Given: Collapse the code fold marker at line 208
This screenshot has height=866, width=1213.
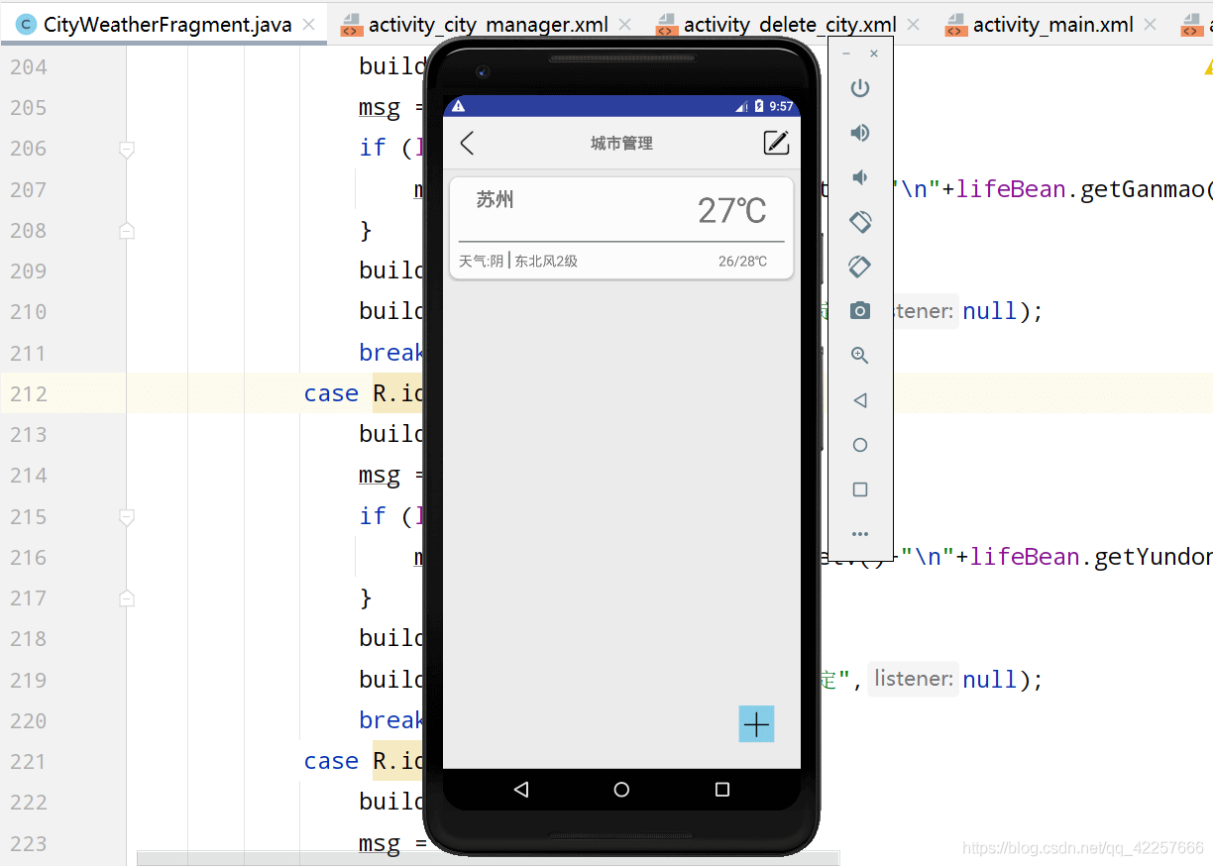Looking at the screenshot, I should click(x=126, y=230).
